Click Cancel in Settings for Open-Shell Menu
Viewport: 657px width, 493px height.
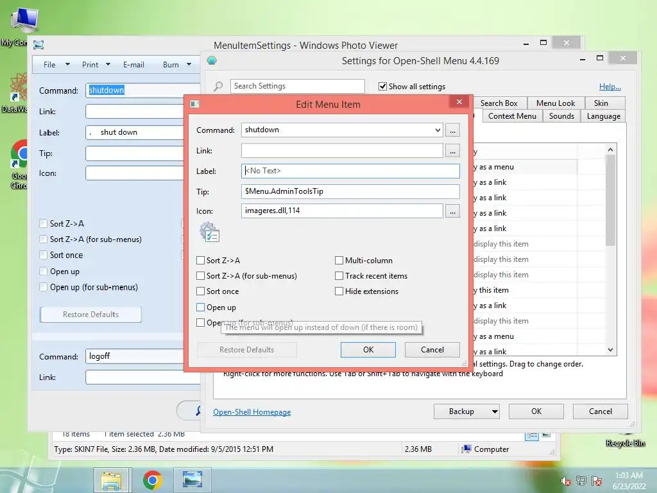pos(600,411)
